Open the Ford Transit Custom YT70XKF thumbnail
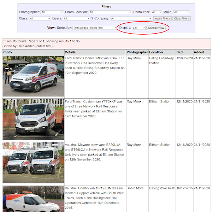 (x=33, y=119)
